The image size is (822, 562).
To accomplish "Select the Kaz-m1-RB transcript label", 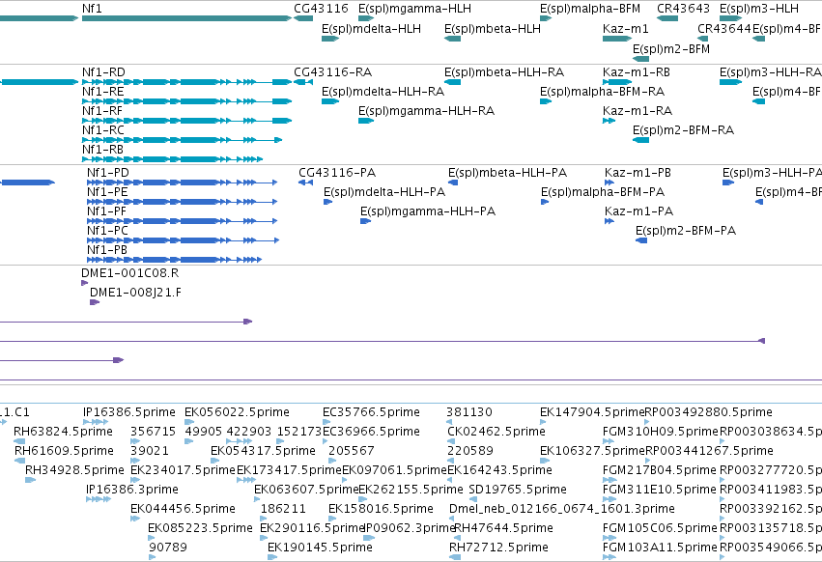I will [x=637, y=72].
